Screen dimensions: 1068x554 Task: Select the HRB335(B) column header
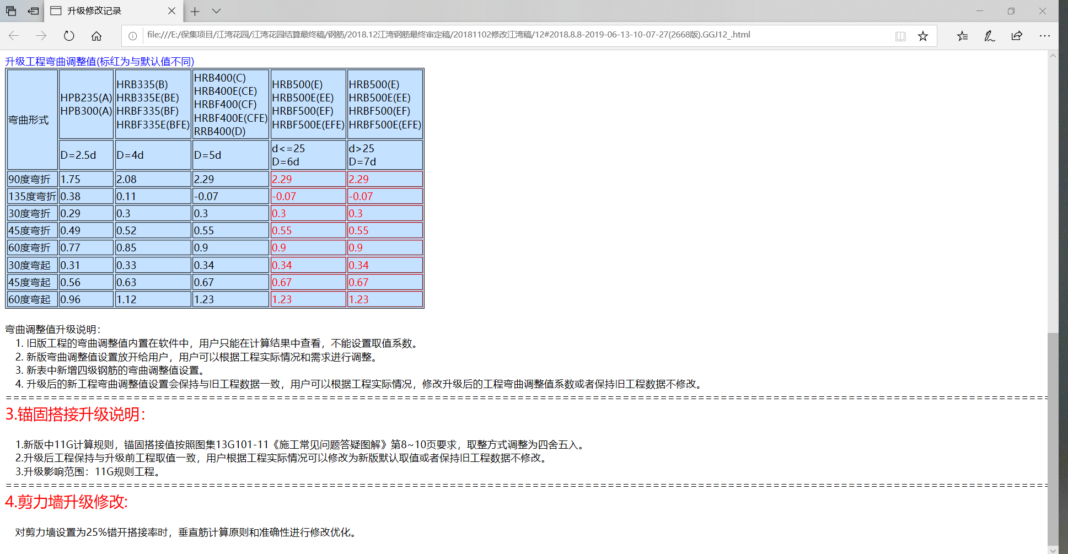click(x=153, y=104)
